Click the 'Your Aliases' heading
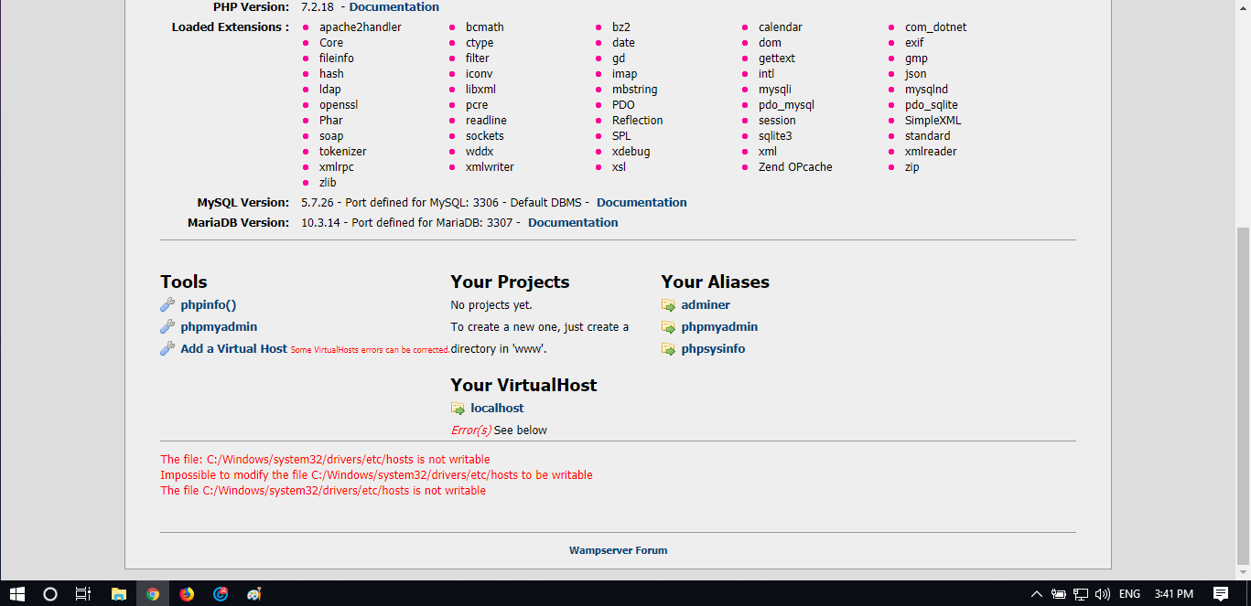Image resolution: width=1251 pixels, height=606 pixels. (x=716, y=282)
